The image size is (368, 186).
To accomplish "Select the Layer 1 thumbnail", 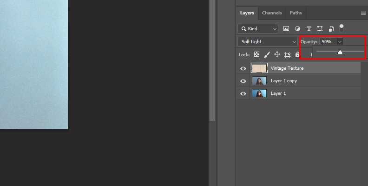I will click(x=259, y=93).
